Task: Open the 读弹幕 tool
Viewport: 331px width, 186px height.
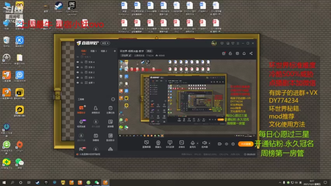Action: 110,123
